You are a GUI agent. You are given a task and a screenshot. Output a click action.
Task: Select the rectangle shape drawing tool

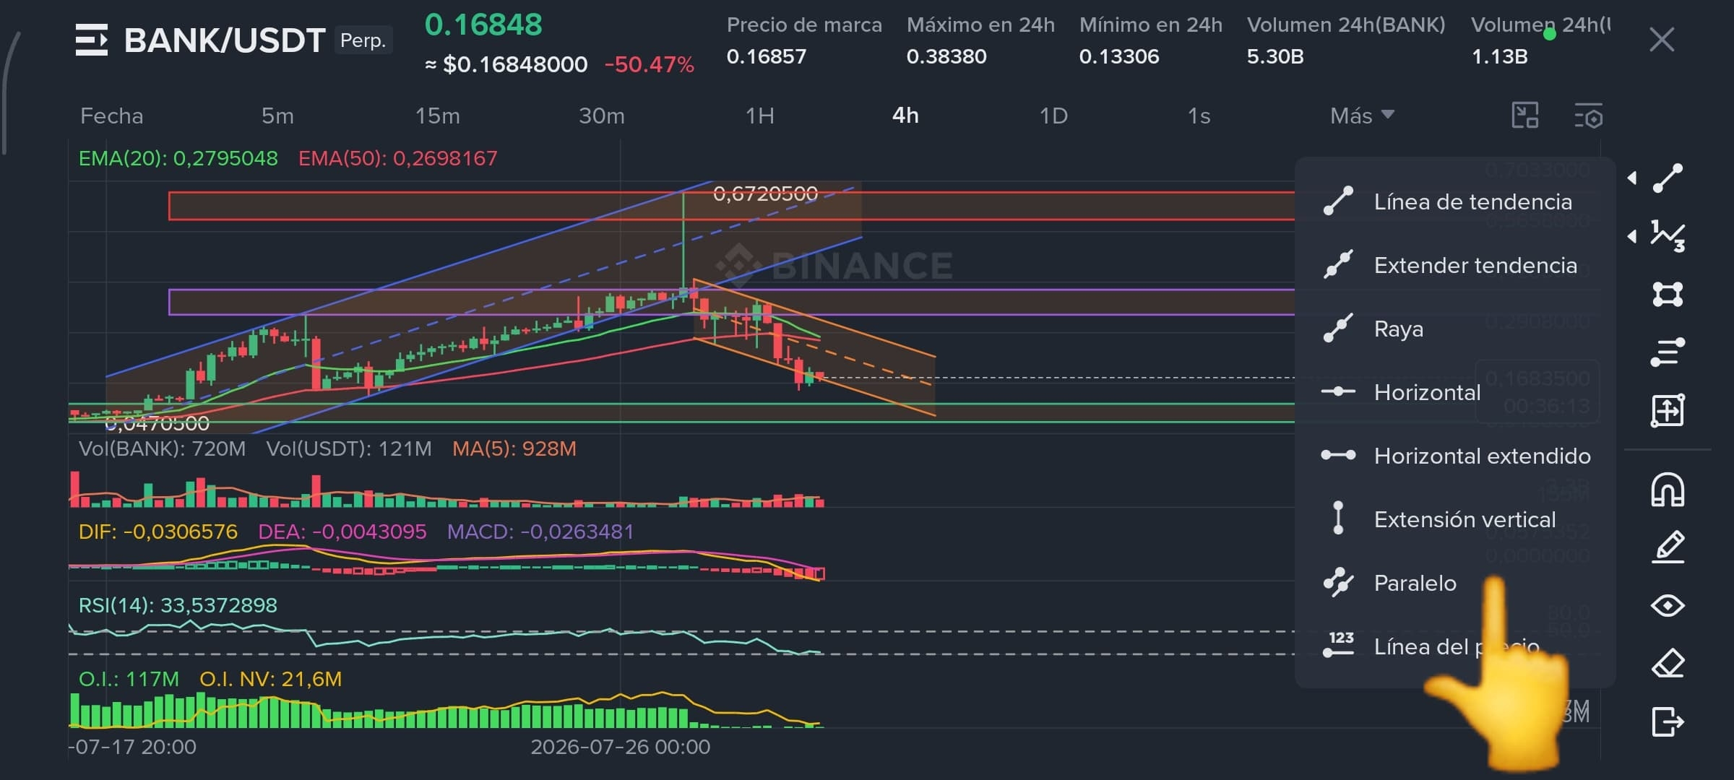click(1668, 294)
